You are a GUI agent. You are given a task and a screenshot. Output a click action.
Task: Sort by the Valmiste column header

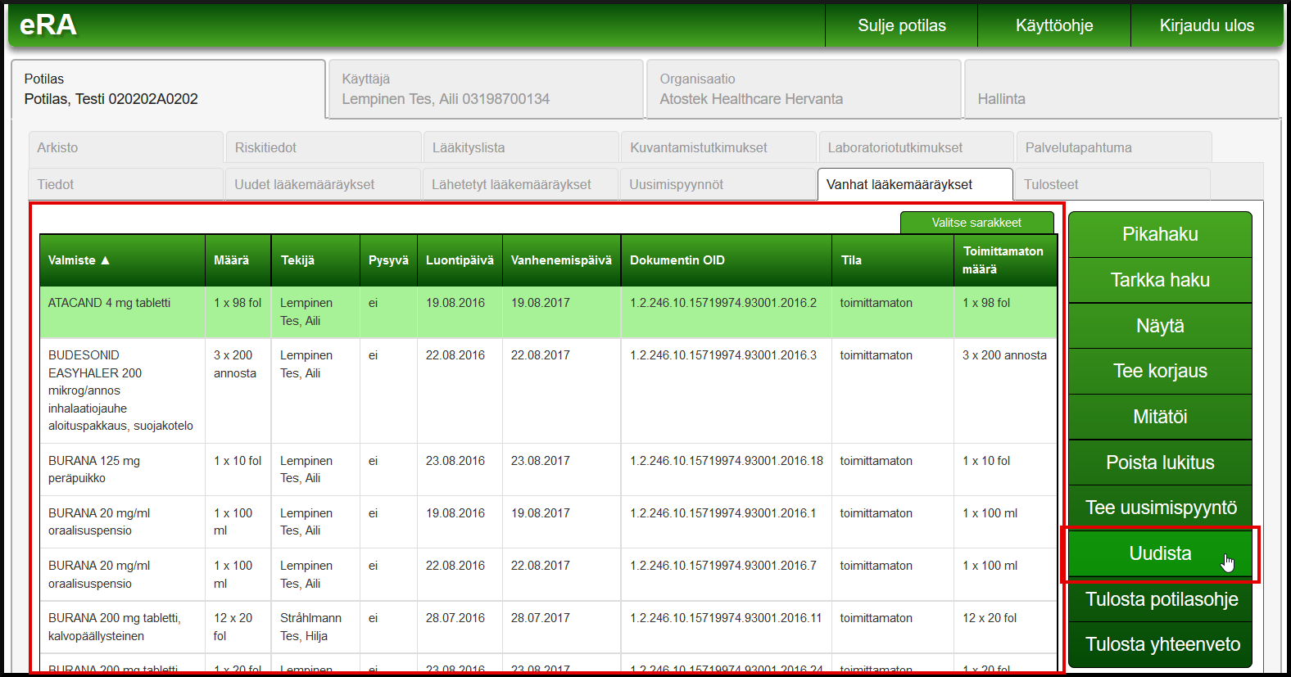(122, 260)
